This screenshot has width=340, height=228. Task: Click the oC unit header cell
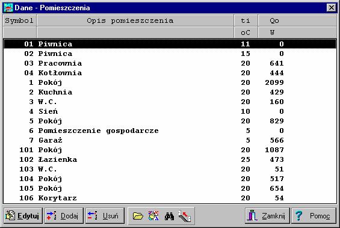point(246,32)
